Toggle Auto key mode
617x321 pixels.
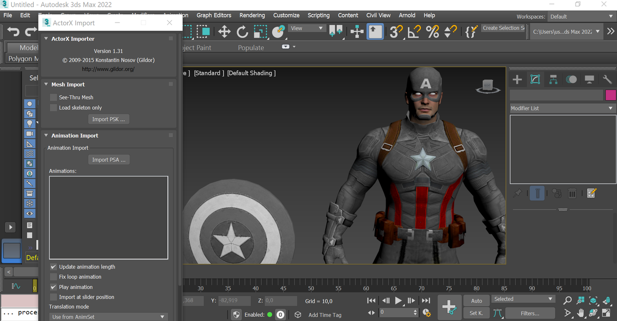click(476, 301)
